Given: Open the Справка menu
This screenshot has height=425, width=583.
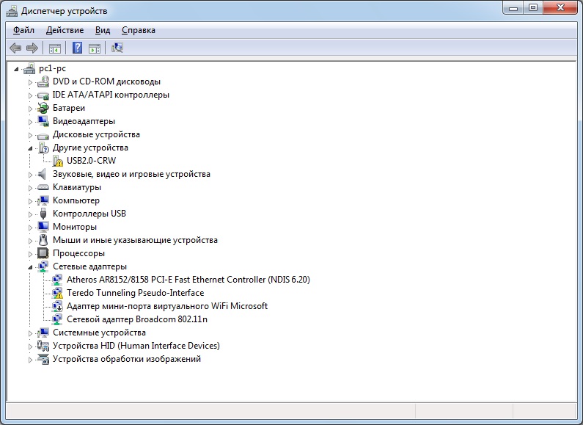Looking at the screenshot, I should tap(139, 30).
